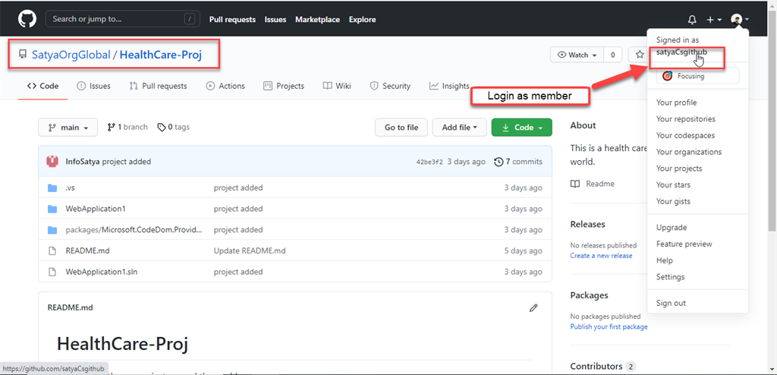Click the WebApplication1.sln file icon
Viewport: 777px width, 375px height.
pyautogui.click(x=52, y=272)
